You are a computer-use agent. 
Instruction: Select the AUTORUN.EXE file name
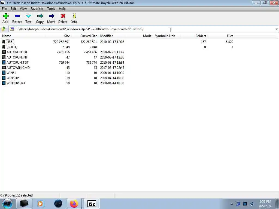coord(17,52)
